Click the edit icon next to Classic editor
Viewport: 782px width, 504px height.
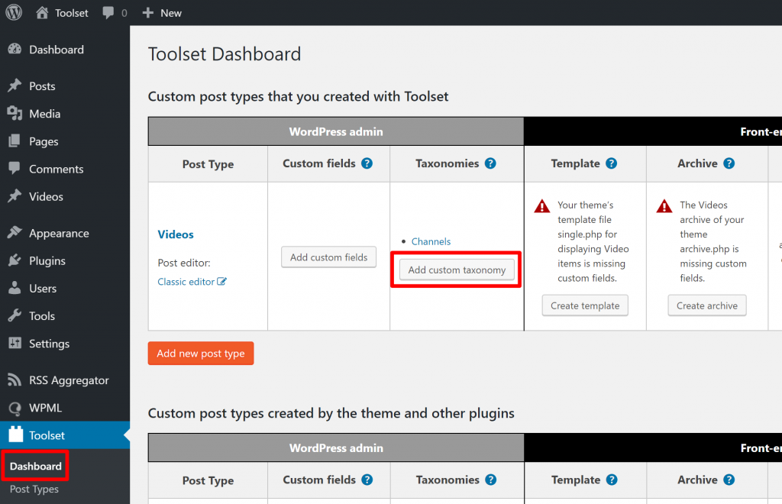click(221, 282)
